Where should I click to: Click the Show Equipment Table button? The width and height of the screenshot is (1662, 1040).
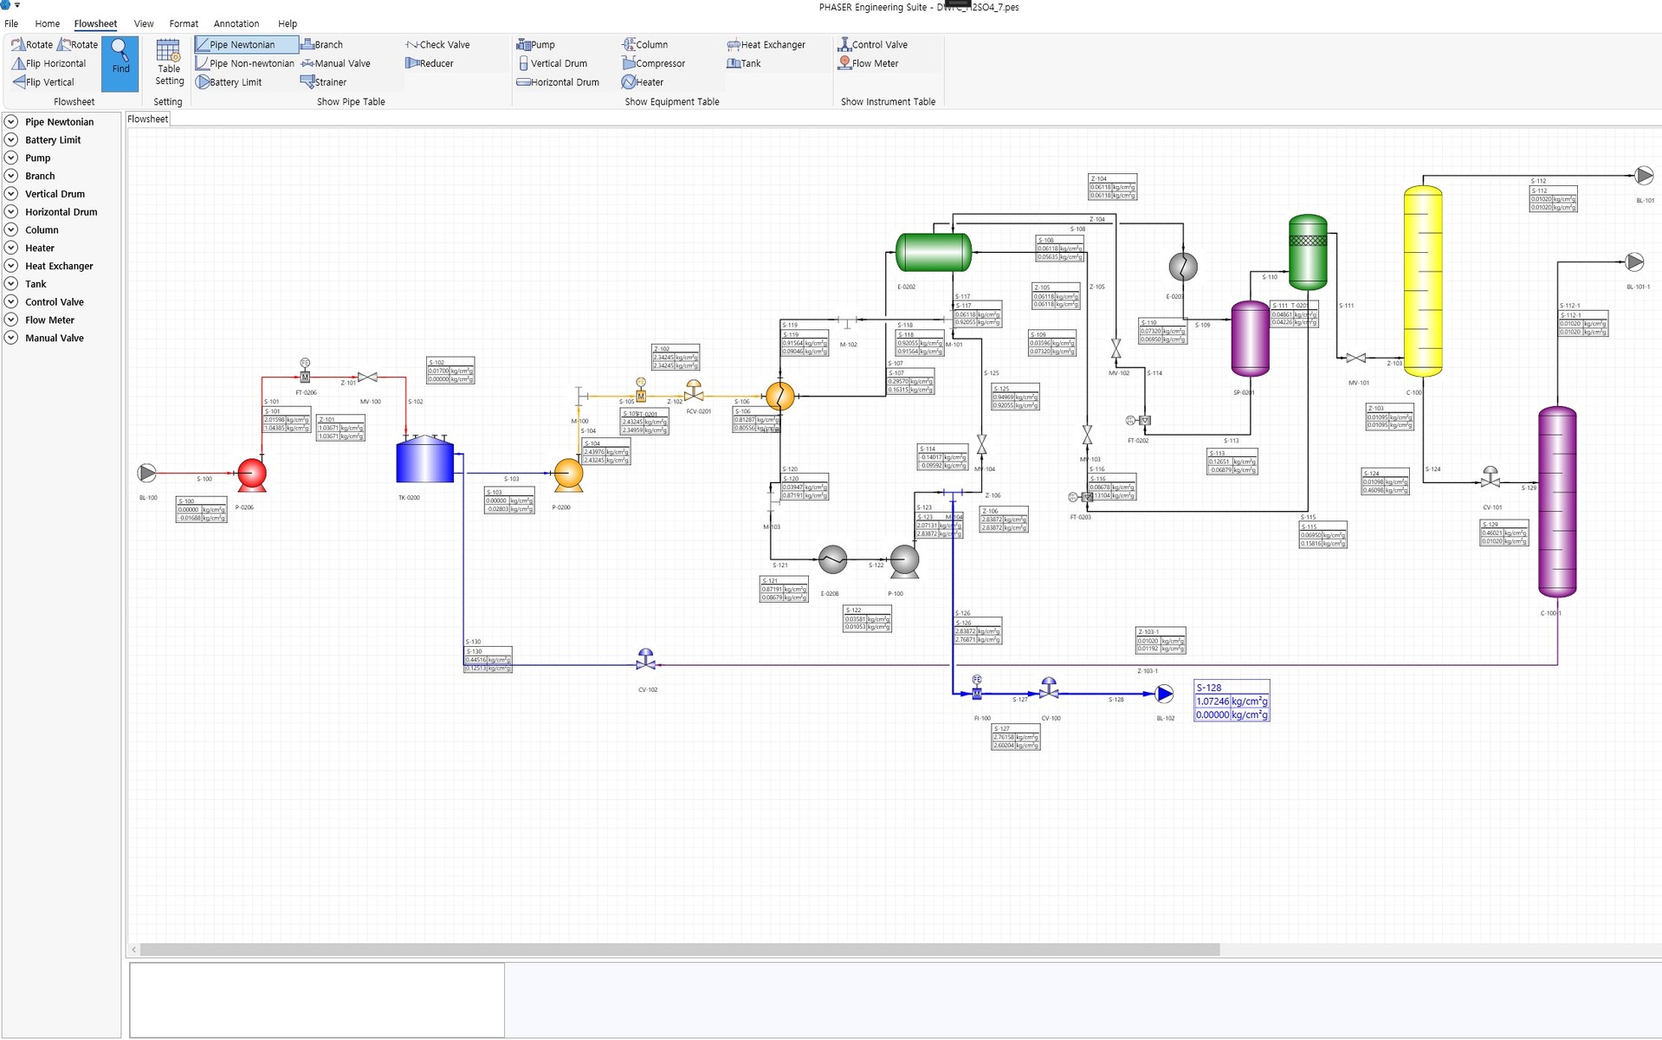tap(672, 101)
